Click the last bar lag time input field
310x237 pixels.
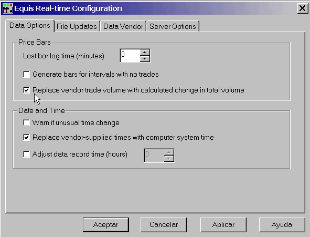pos(130,56)
